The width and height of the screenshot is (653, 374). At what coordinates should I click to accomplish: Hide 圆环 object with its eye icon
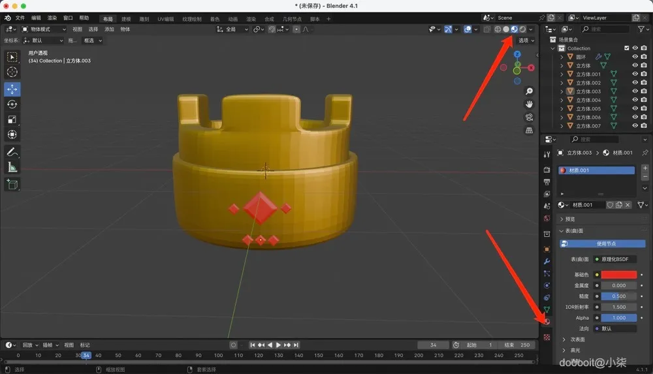[x=635, y=57]
